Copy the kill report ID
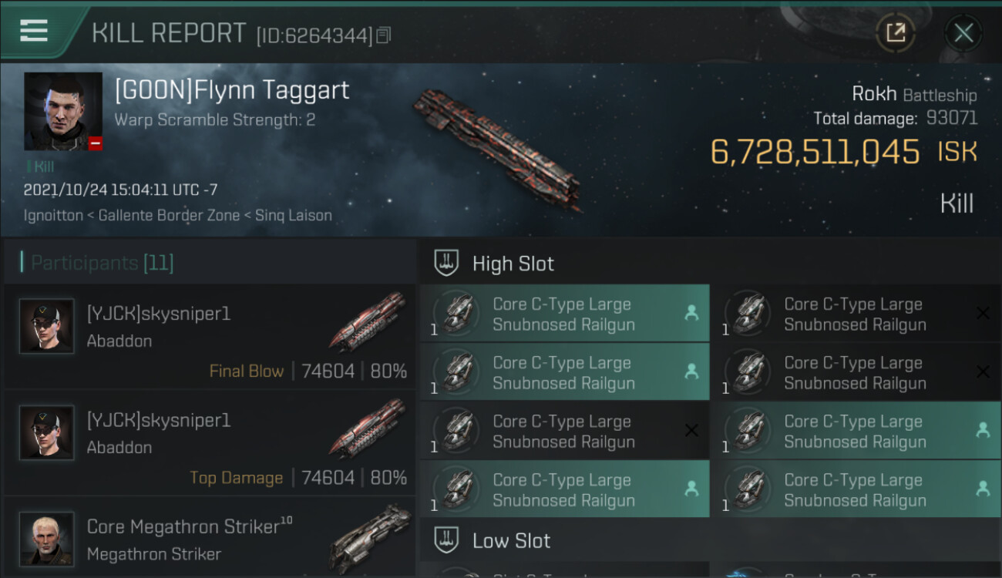The width and height of the screenshot is (1002, 578). point(383,35)
